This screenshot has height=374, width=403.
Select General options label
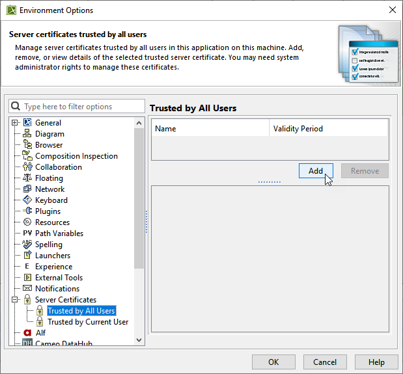coord(48,123)
